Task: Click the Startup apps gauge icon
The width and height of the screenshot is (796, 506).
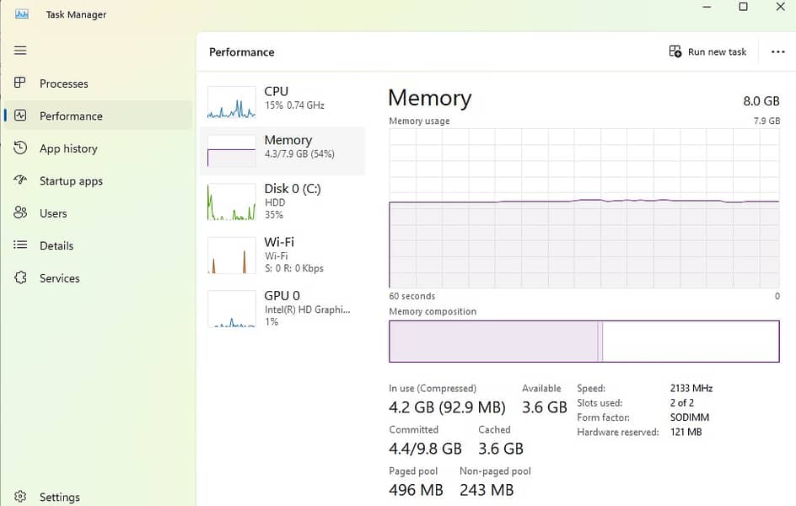Action: 20,180
